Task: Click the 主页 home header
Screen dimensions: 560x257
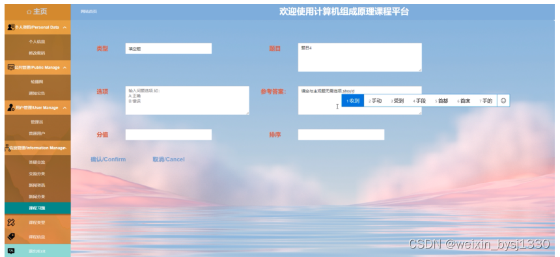Action: tap(38, 12)
